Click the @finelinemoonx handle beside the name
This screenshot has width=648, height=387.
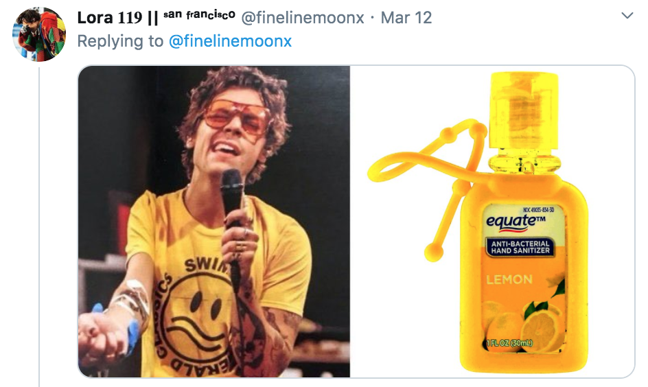coord(303,17)
